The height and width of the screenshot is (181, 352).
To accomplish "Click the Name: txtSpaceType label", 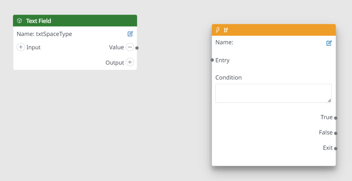I will (x=44, y=34).
